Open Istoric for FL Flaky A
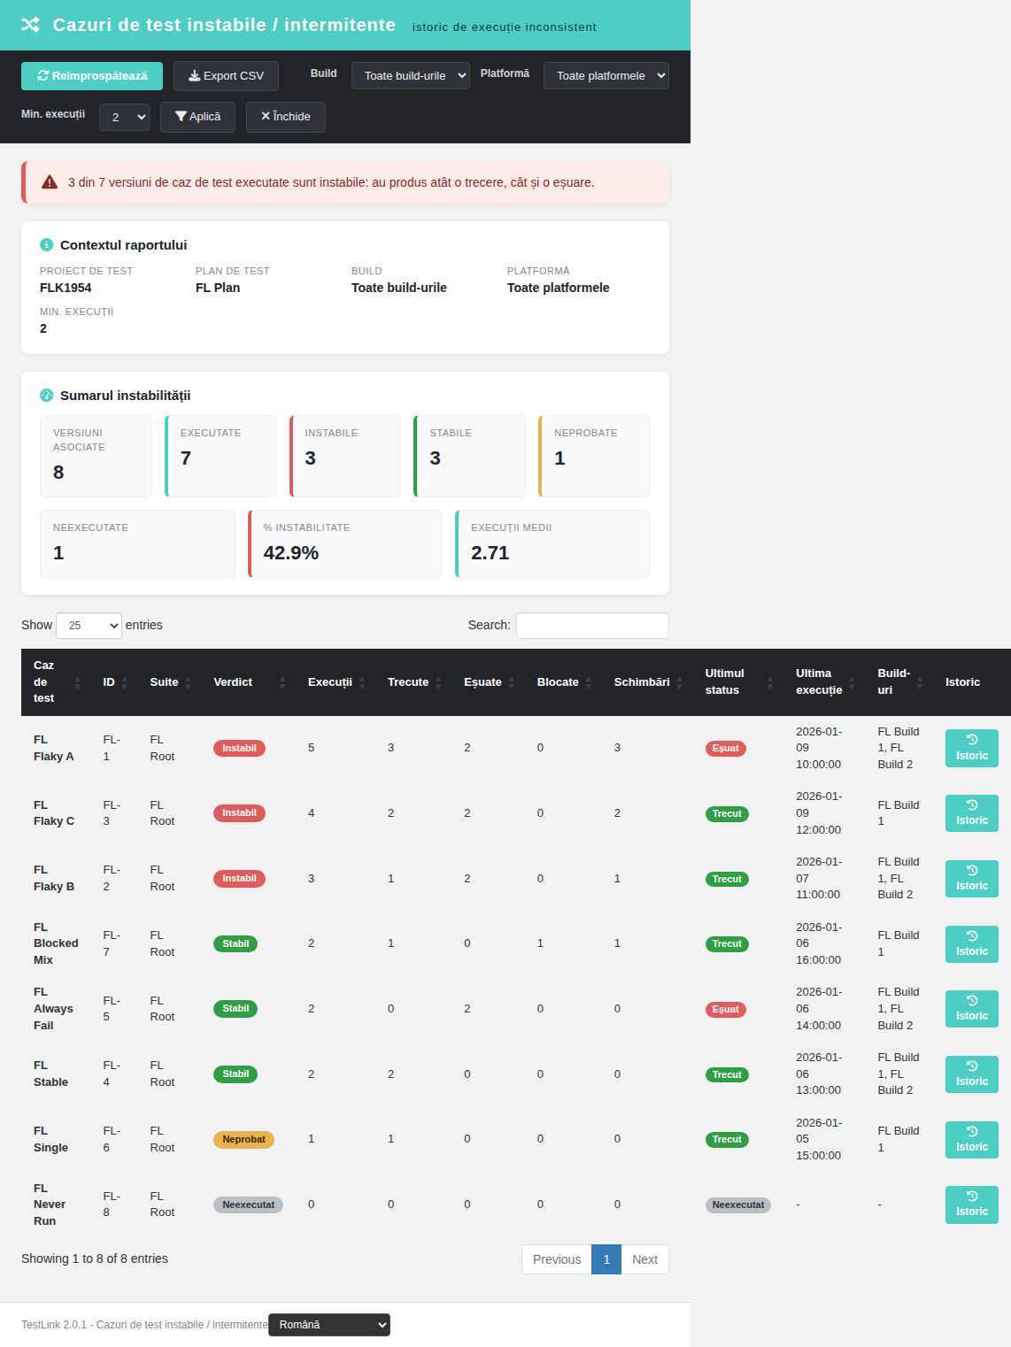This screenshot has height=1347, width=1011. pyautogui.click(x=971, y=748)
